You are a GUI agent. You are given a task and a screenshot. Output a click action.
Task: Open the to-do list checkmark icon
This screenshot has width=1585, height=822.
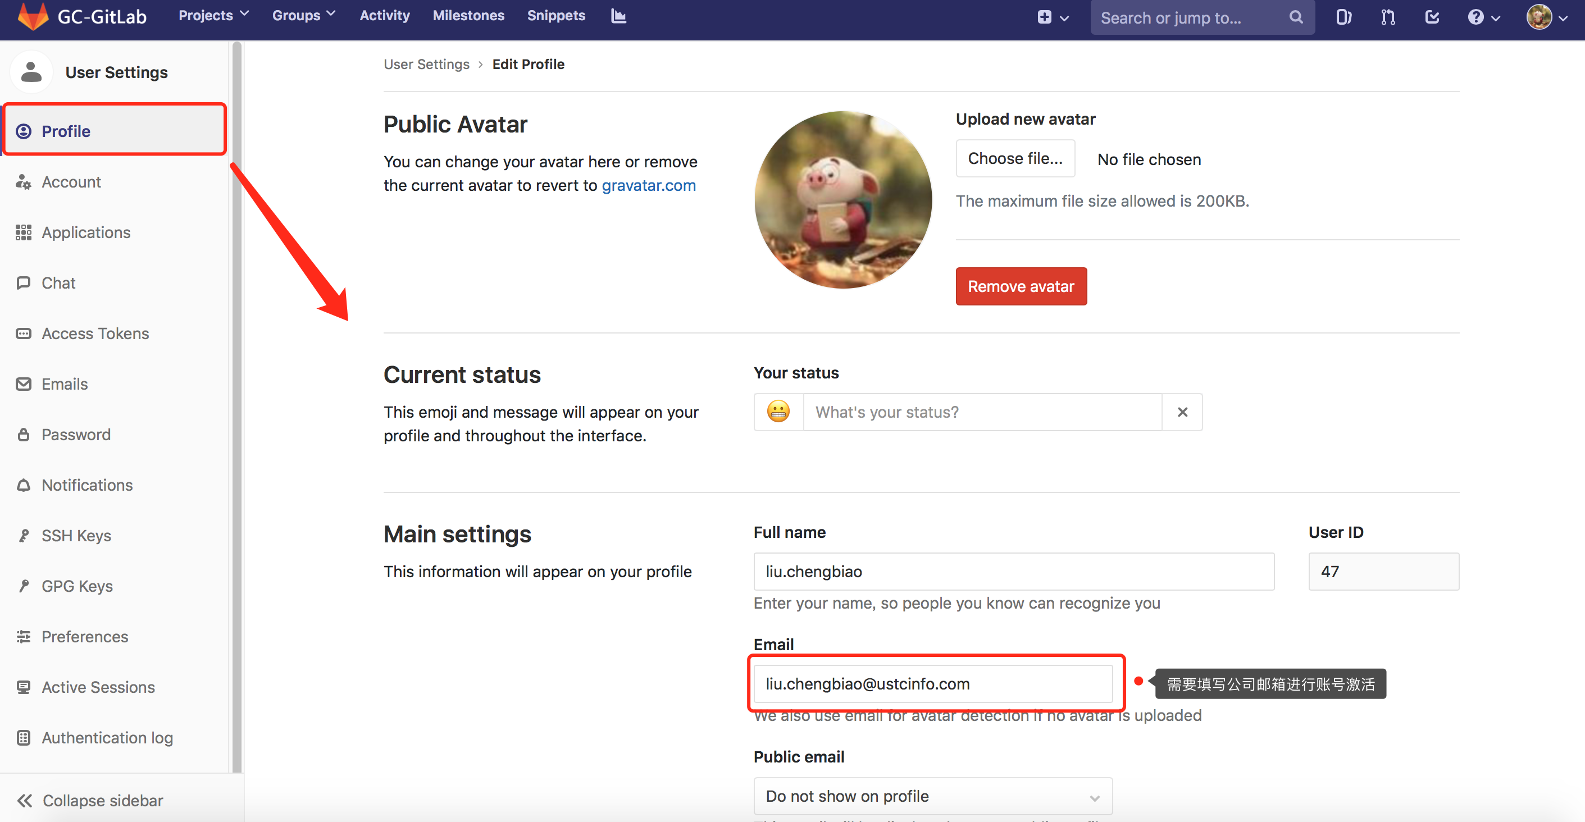pos(1432,17)
